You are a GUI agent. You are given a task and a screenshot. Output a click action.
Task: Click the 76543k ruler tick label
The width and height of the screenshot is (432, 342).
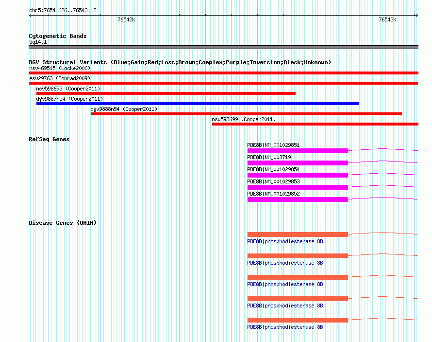click(x=387, y=19)
